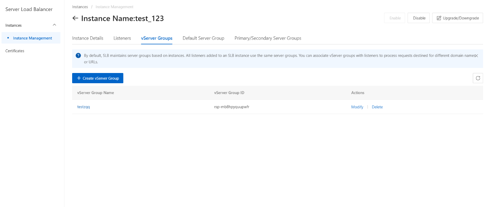
Task: Switch to the Instance Details tab
Action: click(88, 38)
